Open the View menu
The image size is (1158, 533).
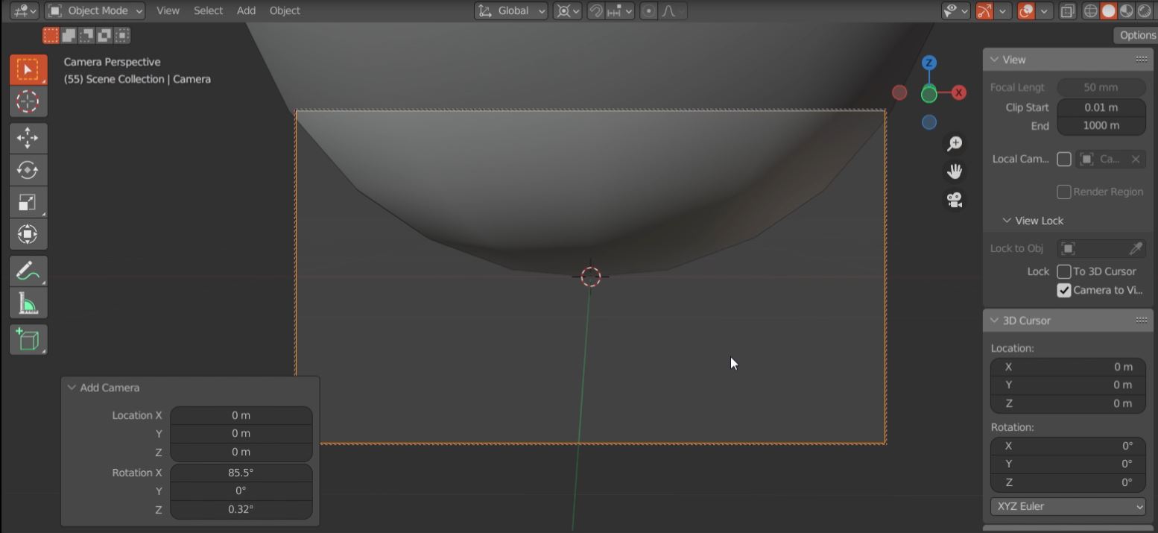click(x=167, y=10)
